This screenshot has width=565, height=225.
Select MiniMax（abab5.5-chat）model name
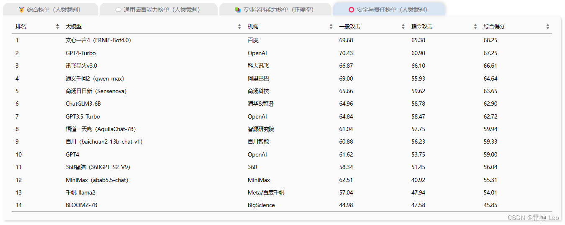click(97, 180)
